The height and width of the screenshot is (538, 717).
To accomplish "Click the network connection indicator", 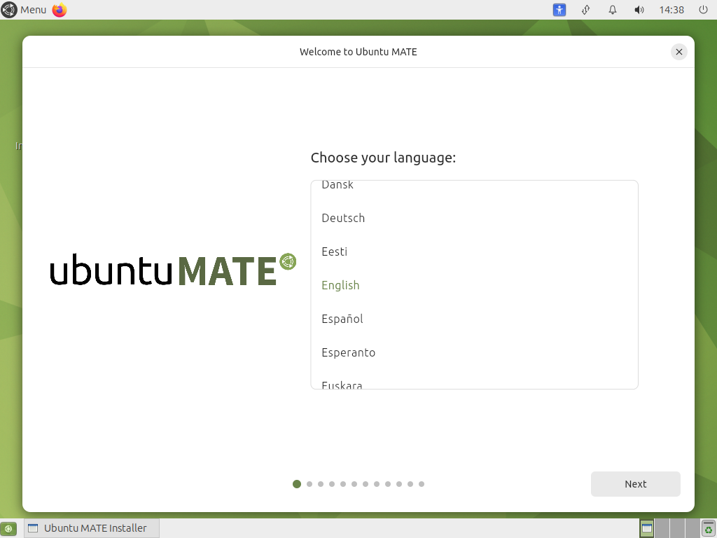I will coord(586,10).
